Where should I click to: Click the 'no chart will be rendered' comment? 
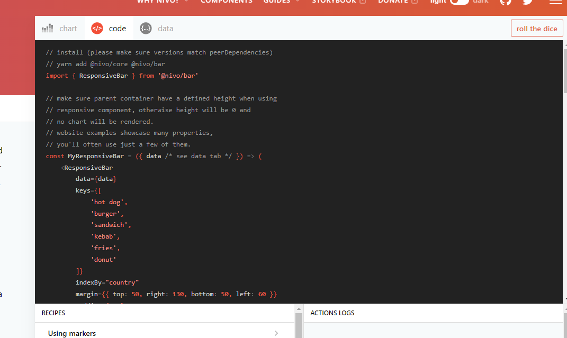click(100, 121)
